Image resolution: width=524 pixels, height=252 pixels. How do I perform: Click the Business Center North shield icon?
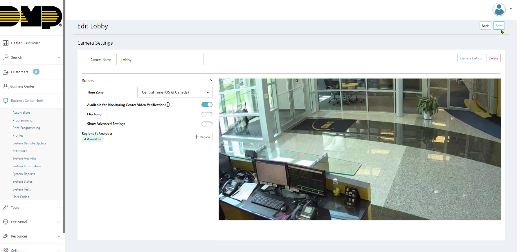[6, 101]
